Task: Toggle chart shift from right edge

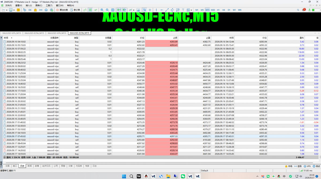Action: pos(124,10)
